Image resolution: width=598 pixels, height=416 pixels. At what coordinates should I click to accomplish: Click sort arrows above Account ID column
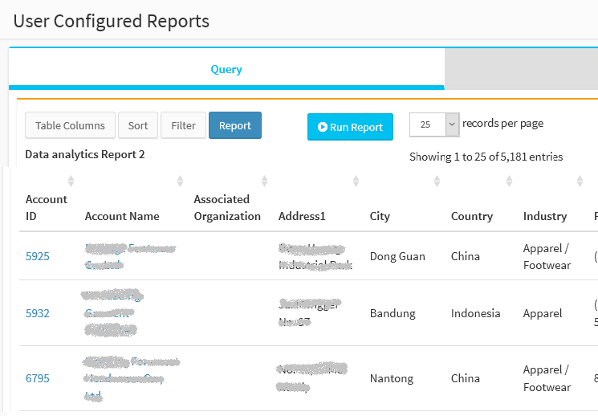(71, 181)
